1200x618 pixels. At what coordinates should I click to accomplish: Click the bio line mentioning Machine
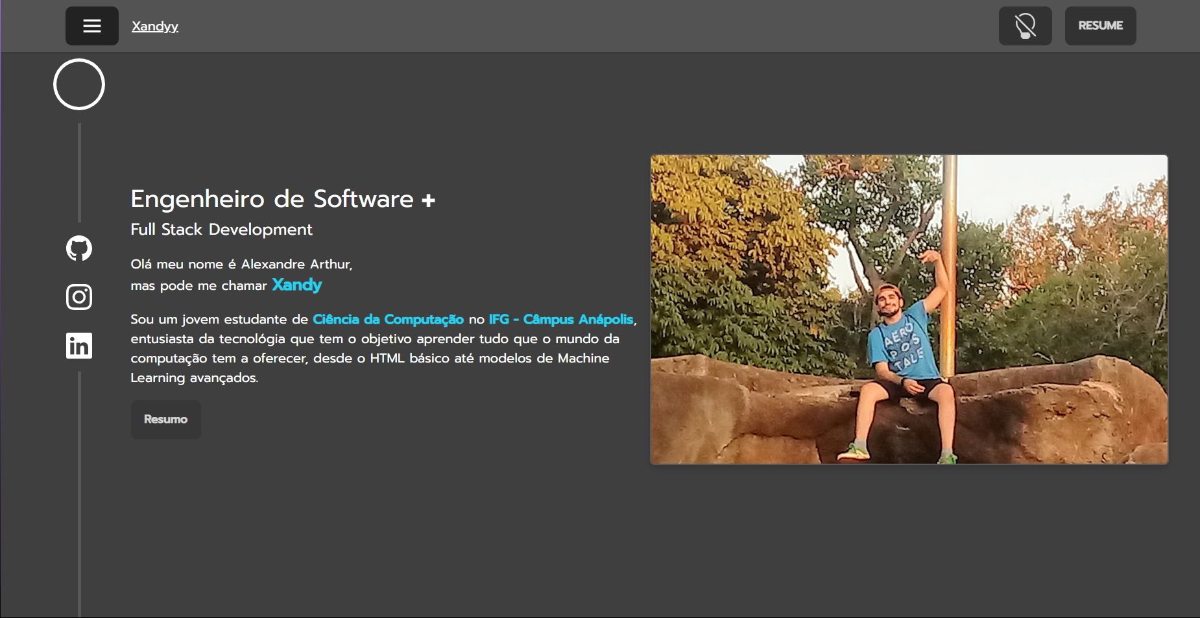370,358
